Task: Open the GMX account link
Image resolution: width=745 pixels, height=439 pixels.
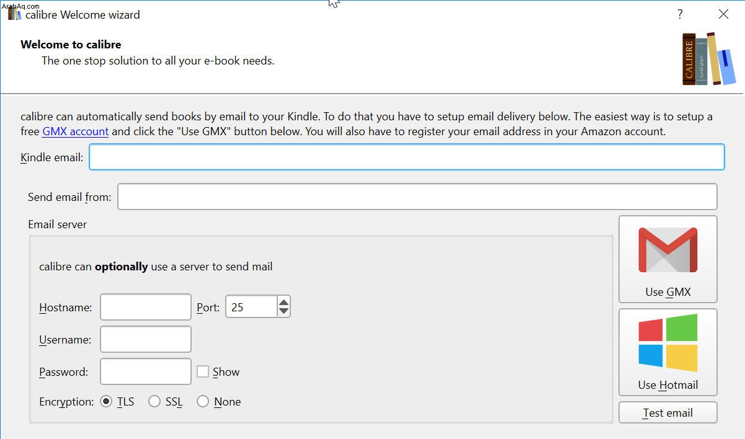Action: (x=75, y=131)
